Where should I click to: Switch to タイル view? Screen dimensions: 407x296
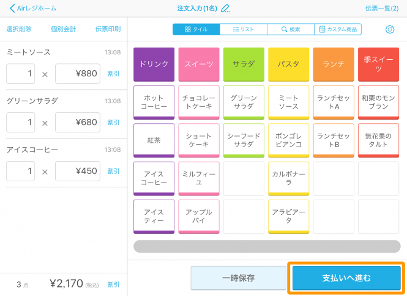point(196,29)
